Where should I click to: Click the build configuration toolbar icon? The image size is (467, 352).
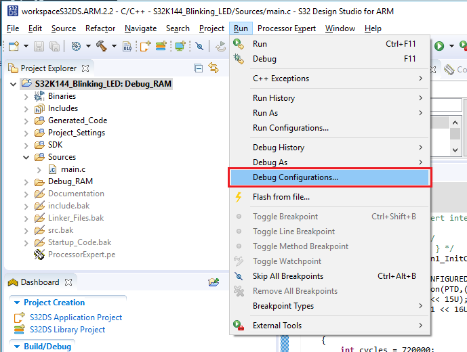[x=76, y=47]
